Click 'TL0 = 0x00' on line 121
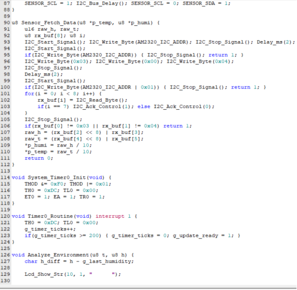 pyautogui.click(x=79, y=222)
